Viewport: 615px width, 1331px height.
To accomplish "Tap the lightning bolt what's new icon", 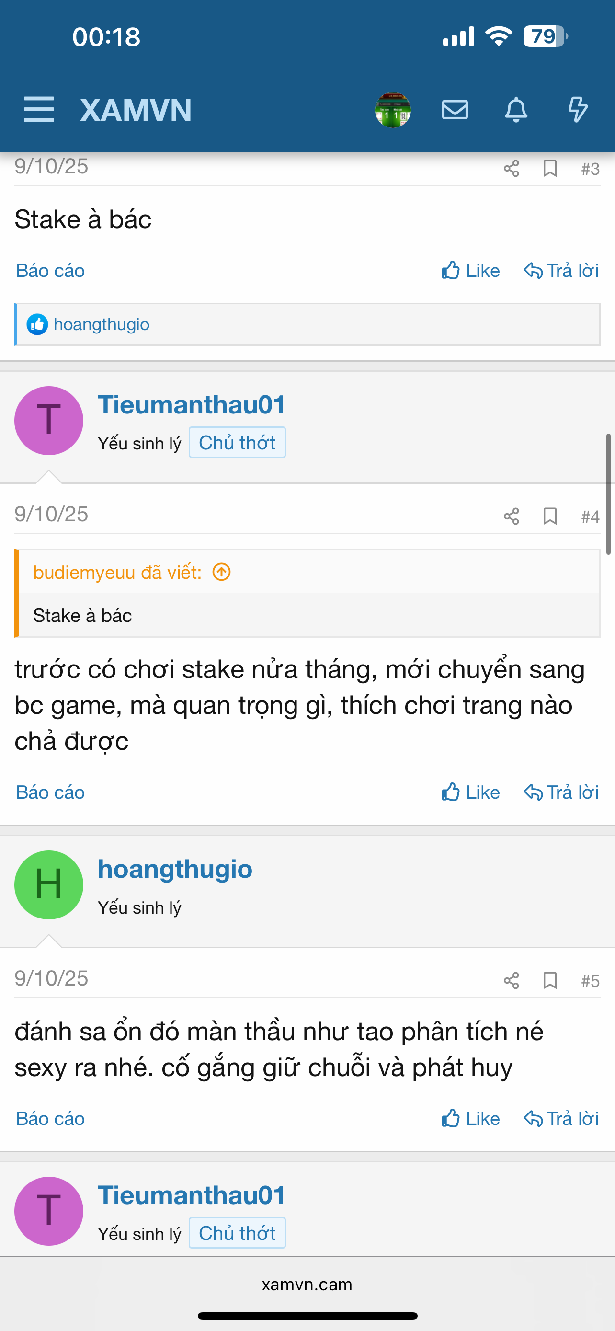I will (577, 110).
